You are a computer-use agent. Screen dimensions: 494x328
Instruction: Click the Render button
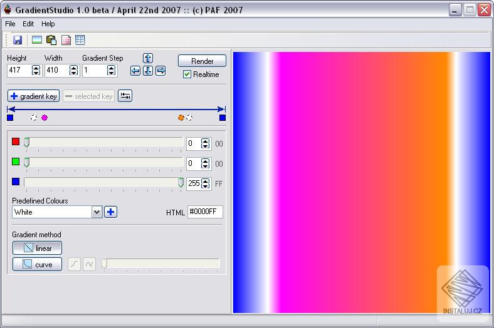coord(202,61)
